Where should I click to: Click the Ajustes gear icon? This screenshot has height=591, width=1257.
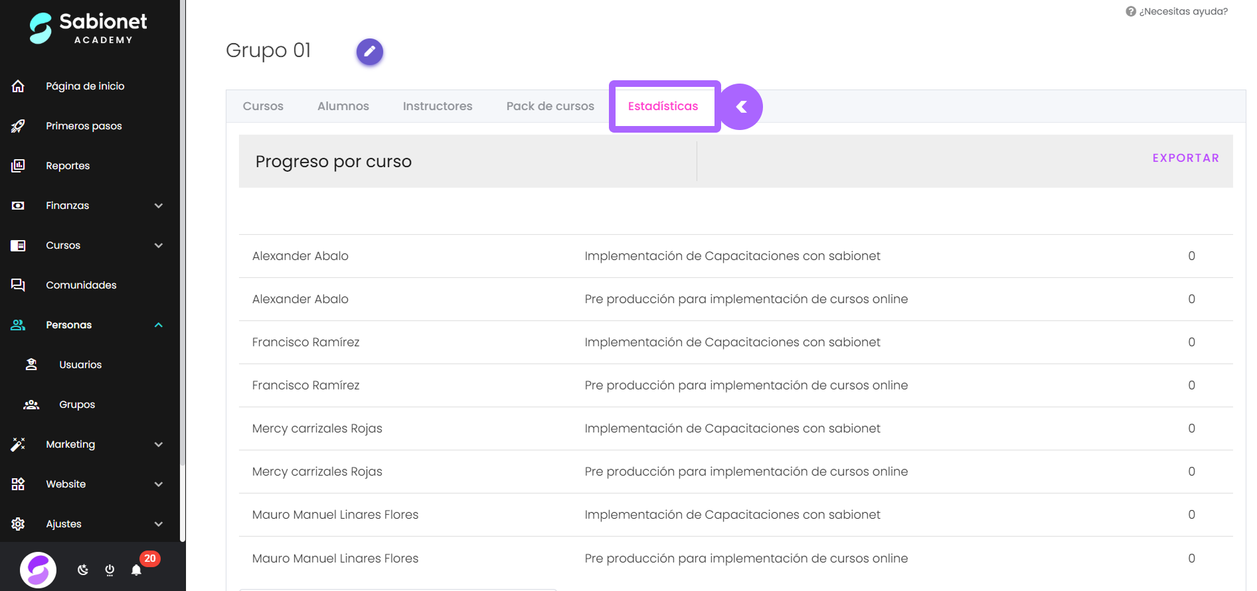click(18, 524)
